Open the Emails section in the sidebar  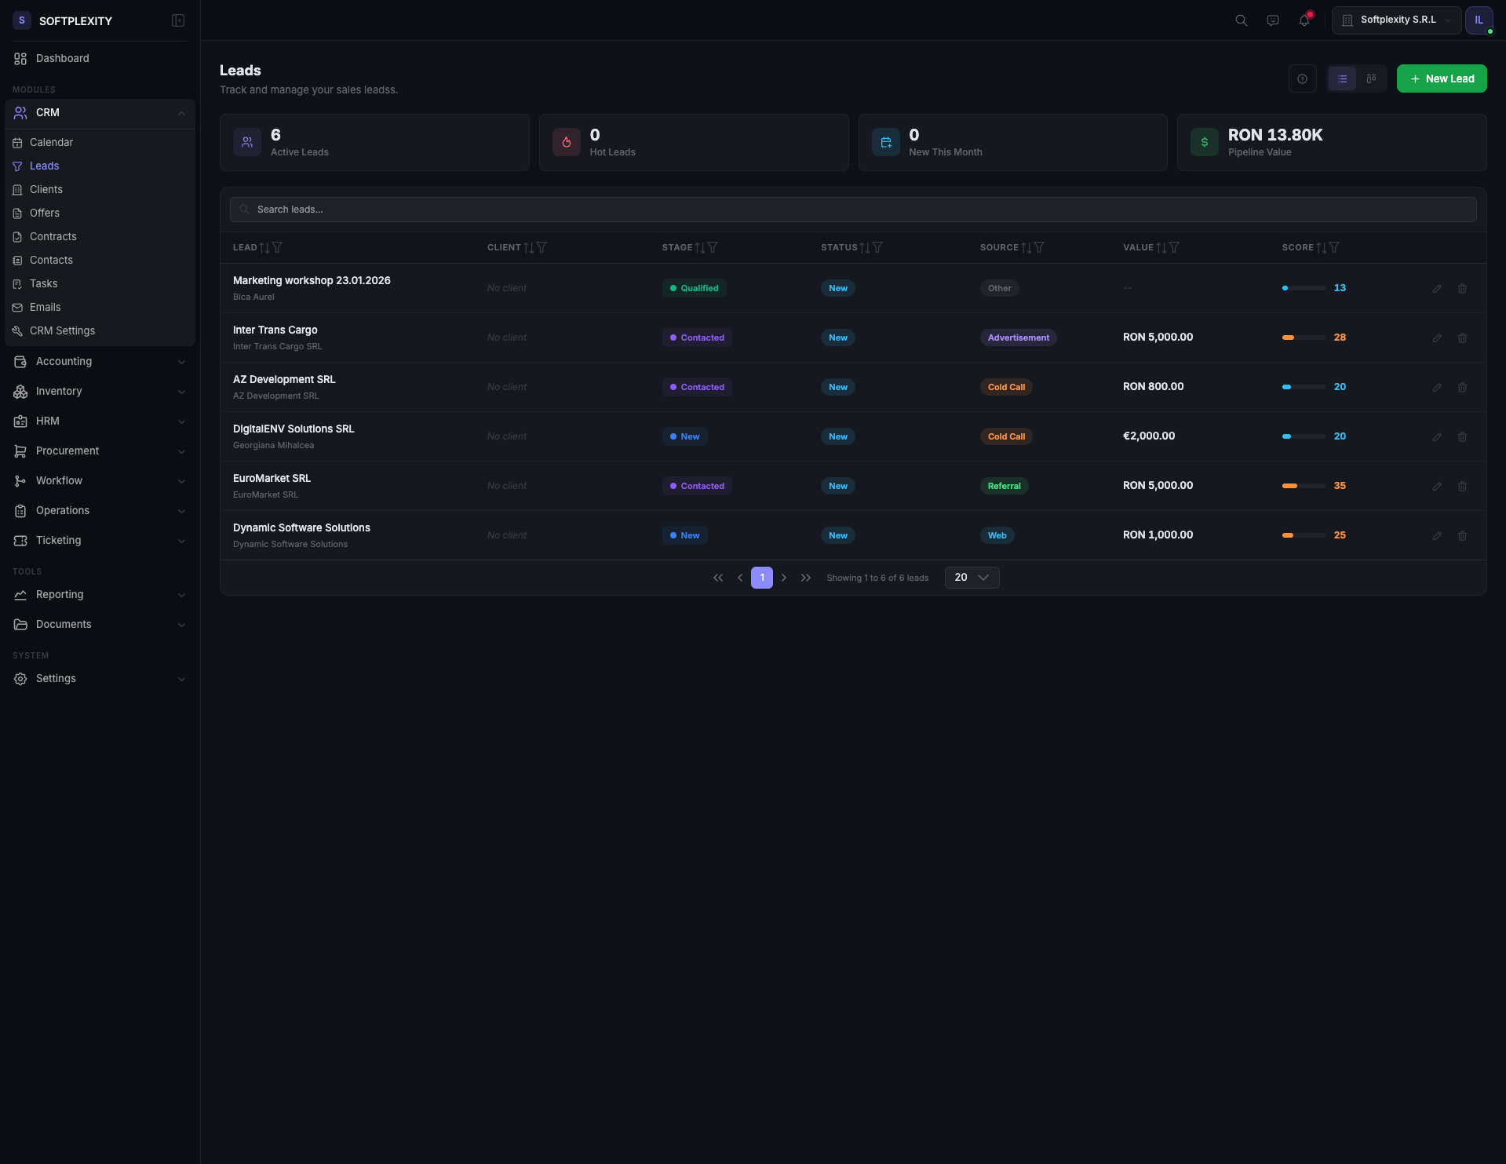[46, 307]
